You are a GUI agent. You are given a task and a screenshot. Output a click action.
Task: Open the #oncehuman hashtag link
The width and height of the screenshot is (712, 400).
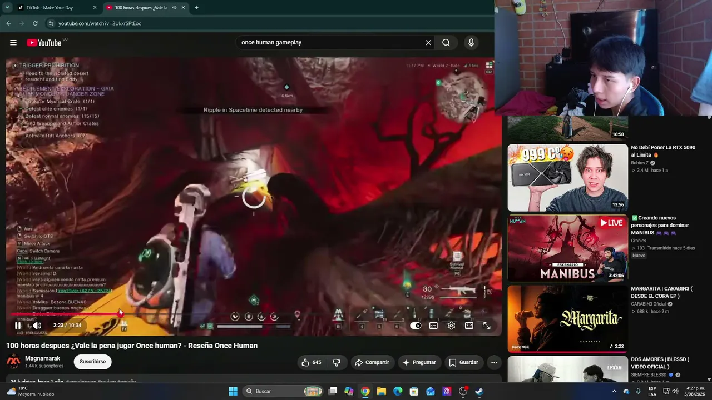[x=81, y=382]
